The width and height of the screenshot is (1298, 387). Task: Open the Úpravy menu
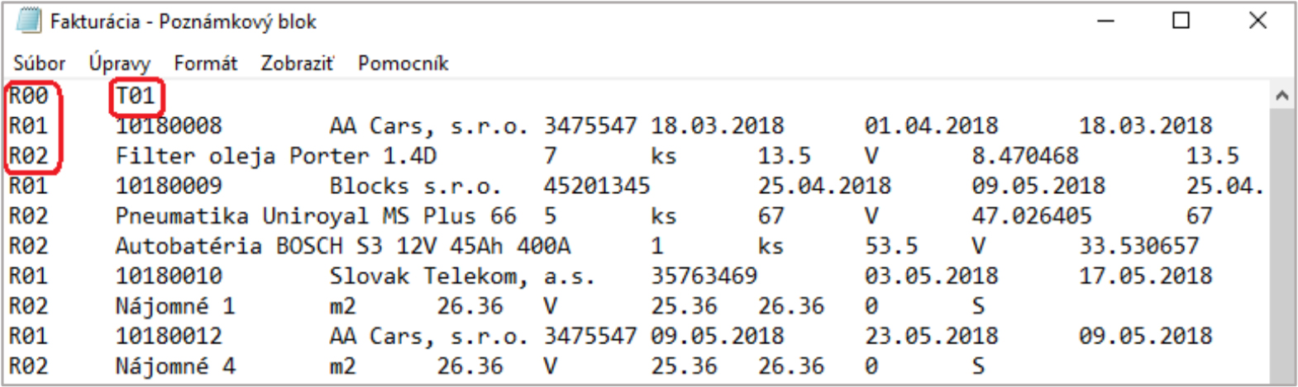pos(120,64)
